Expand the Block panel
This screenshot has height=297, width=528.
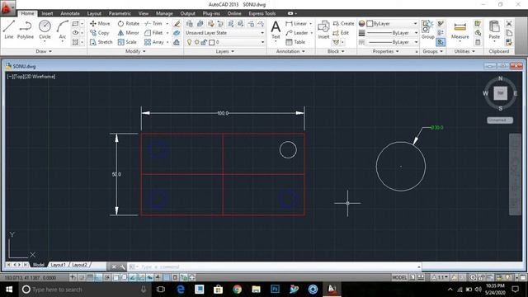(x=336, y=51)
